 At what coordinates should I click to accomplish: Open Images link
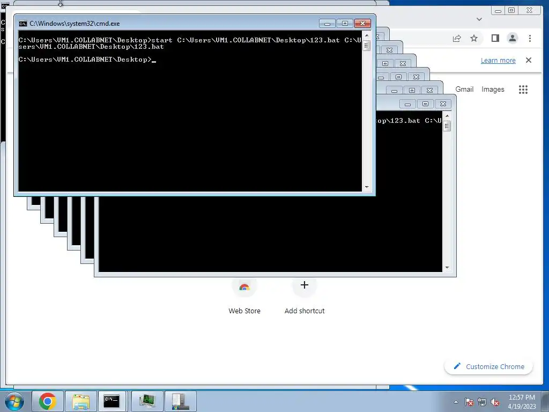click(493, 90)
